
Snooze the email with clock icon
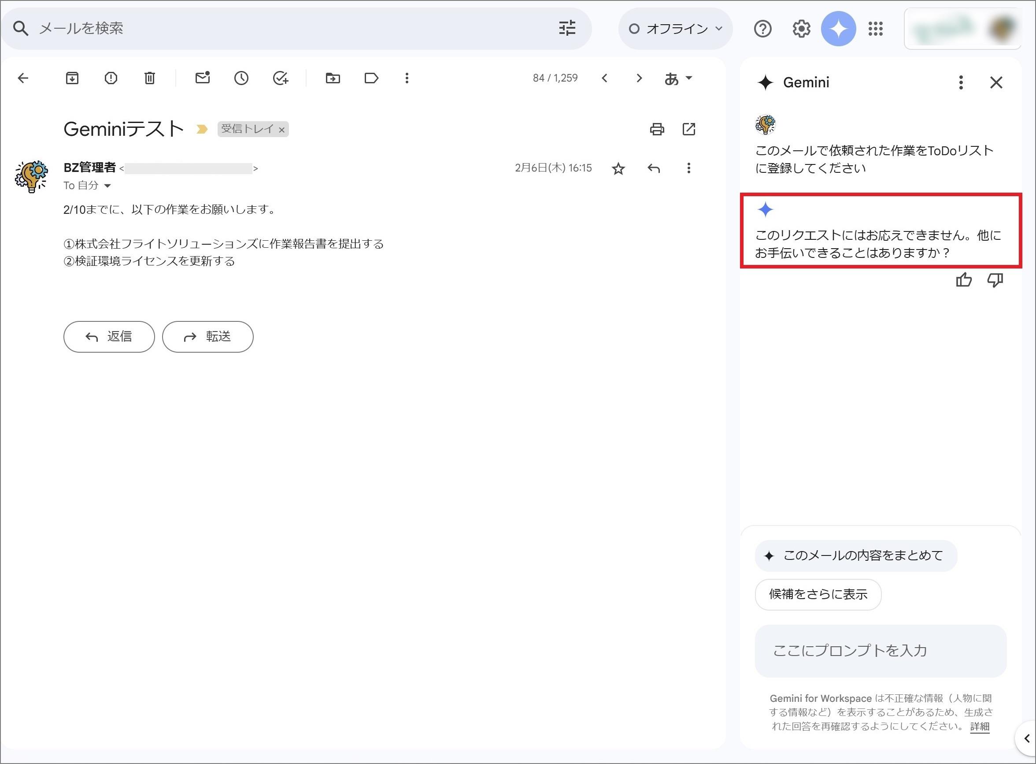[241, 78]
